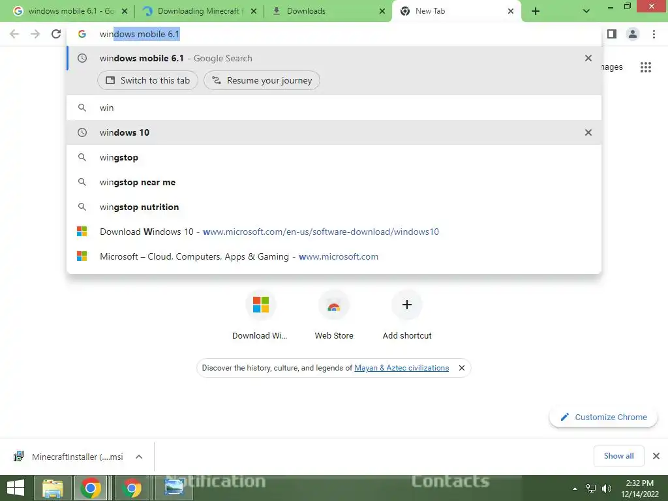668x501 pixels.
Task: Open the Chrome side panel icon
Action: coord(612,34)
